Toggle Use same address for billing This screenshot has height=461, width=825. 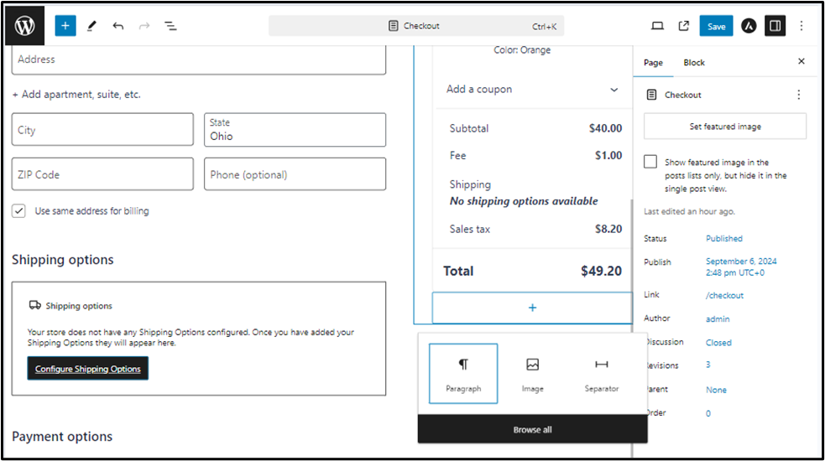[x=18, y=211]
